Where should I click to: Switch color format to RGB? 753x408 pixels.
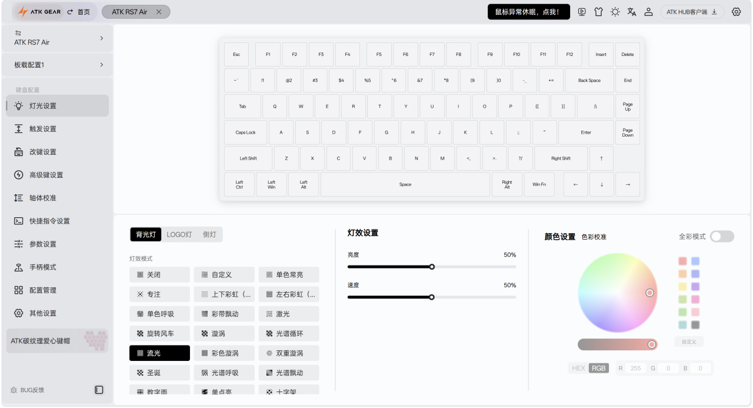click(x=599, y=368)
